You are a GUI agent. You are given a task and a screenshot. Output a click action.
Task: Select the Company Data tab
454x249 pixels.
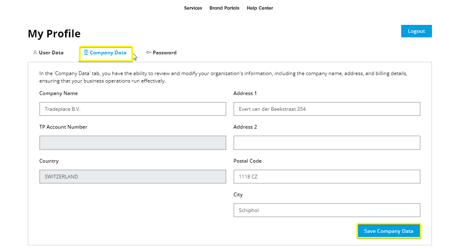(x=106, y=53)
